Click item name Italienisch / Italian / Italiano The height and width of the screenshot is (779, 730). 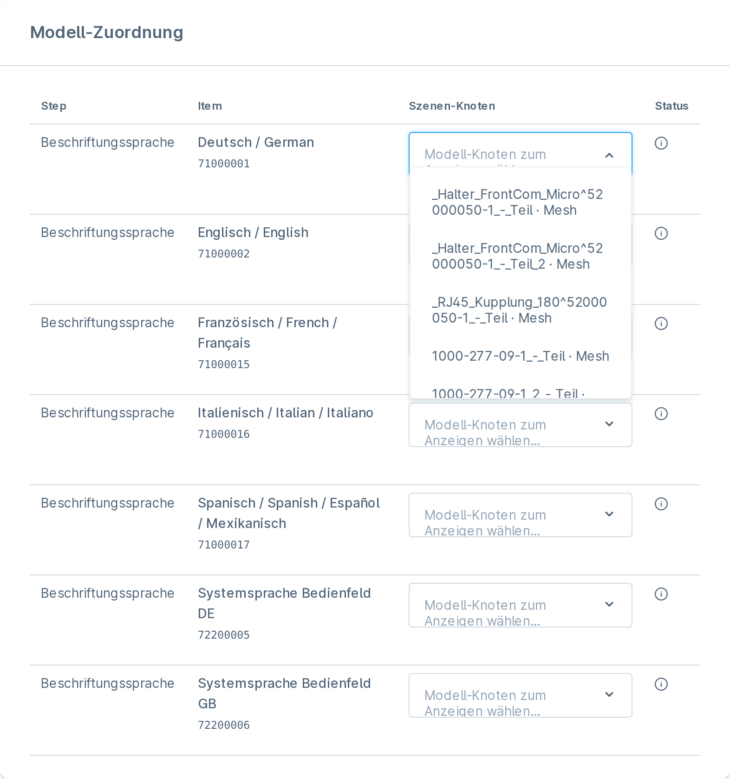pos(286,413)
